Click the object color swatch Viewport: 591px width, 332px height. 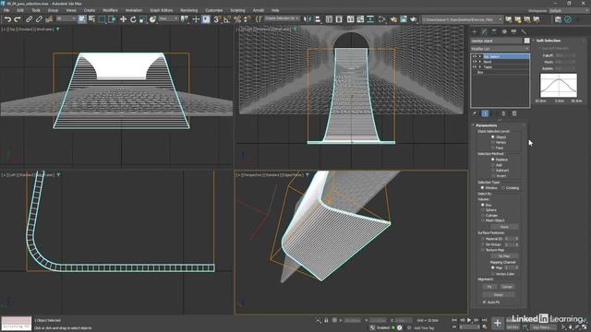click(x=526, y=41)
